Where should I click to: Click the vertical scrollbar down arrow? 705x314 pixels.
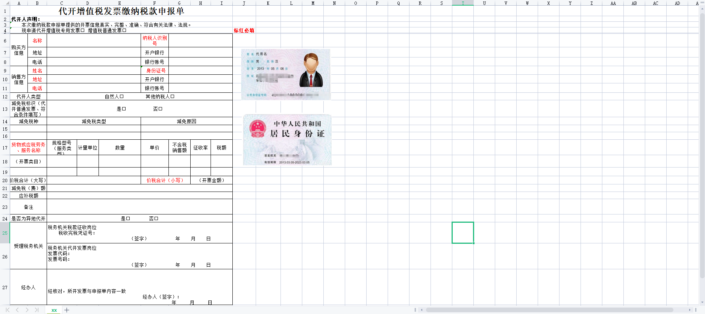pos(702,302)
